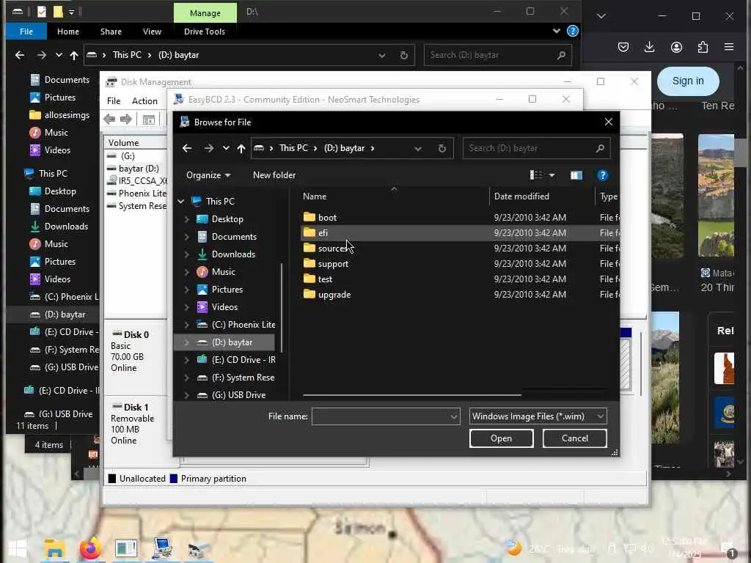The image size is (751, 563).
Task: Open Firefox account icon
Action: (x=676, y=47)
